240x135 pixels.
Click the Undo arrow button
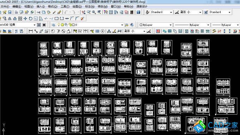point(66,12)
